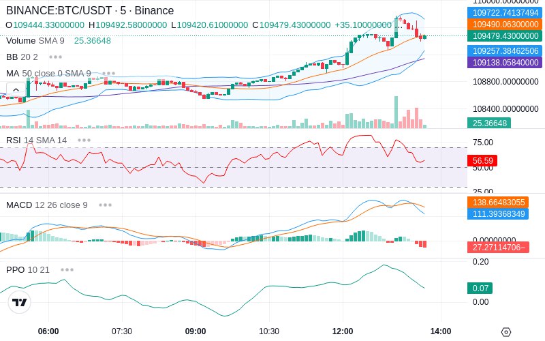Click the green 109479.43000000 current price label
Viewport: 545px width, 341px height.
tap(505, 35)
